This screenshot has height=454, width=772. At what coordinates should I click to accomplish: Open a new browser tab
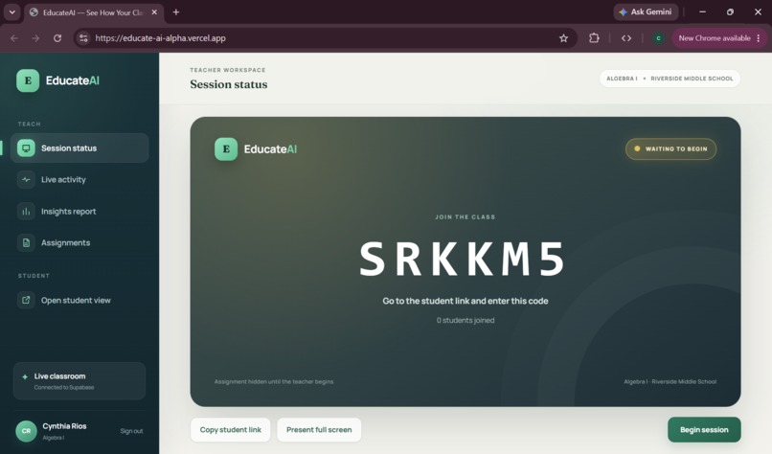coord(176,12)
